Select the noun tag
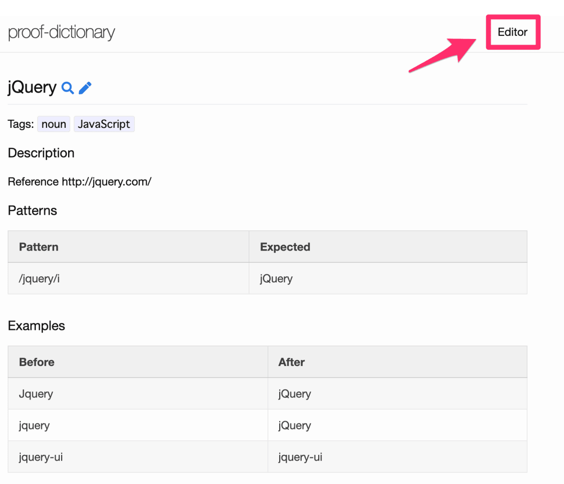564x484 pixels. click(54, 124)
